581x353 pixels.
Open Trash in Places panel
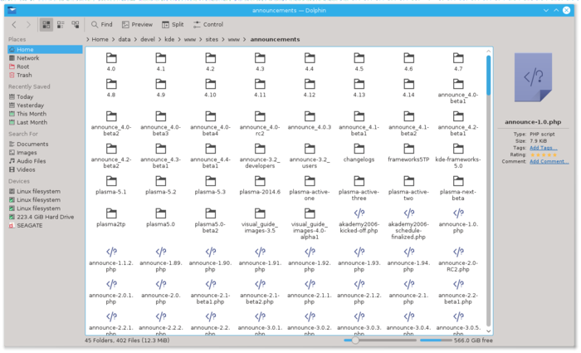click(x=45, y=75)
